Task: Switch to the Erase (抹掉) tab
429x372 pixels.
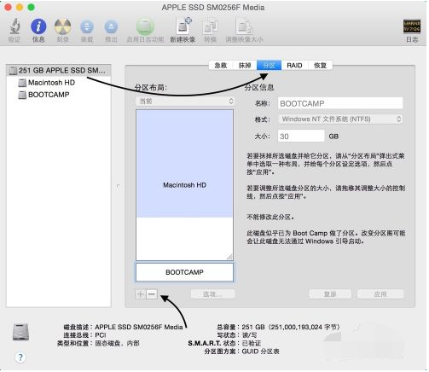Action: [245, 66]
